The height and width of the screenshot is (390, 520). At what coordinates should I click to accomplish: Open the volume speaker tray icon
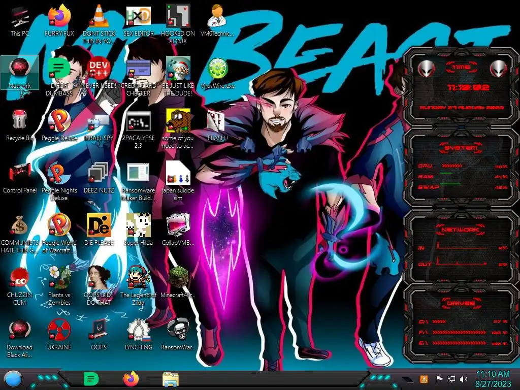click(x=464, y=379)
